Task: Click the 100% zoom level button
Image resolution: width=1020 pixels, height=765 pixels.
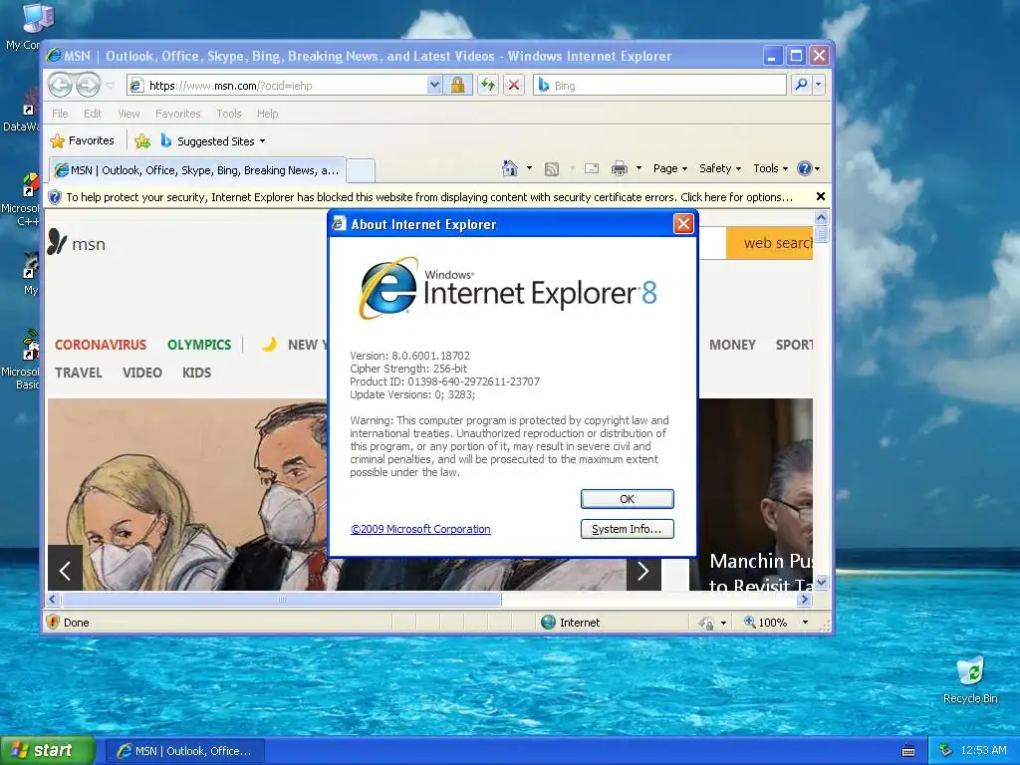Action: click(766, 623)
